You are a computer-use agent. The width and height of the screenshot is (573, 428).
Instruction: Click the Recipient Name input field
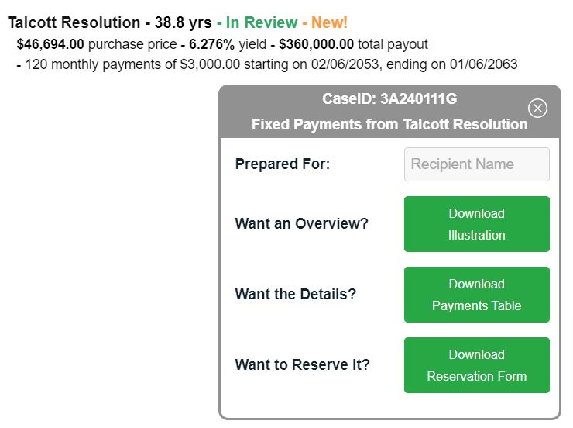[476, 164]
